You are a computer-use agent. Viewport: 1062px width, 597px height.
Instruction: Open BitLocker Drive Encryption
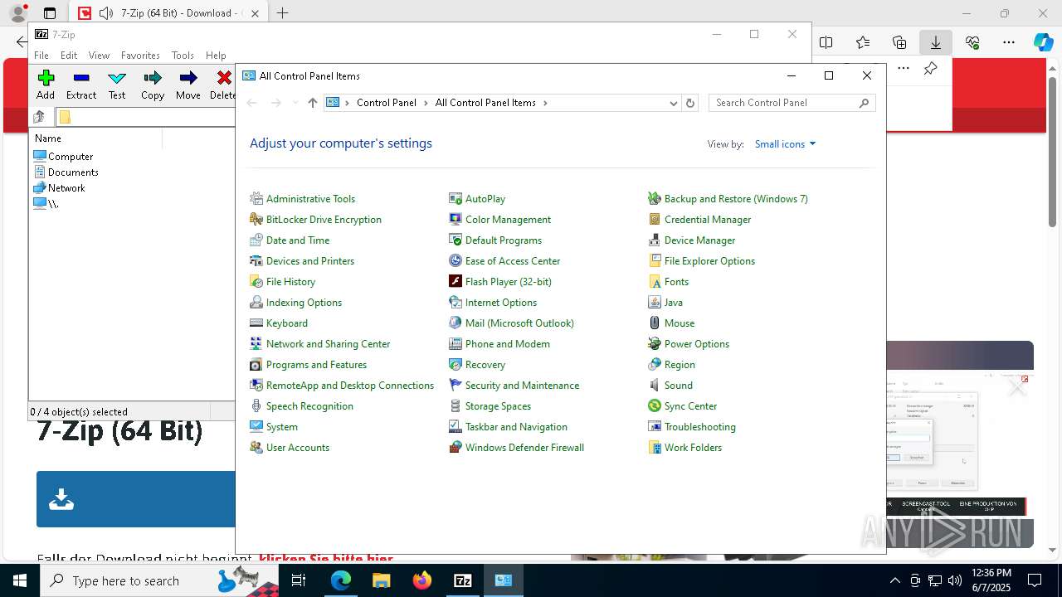pyautogui.click(x=324, y=220)
